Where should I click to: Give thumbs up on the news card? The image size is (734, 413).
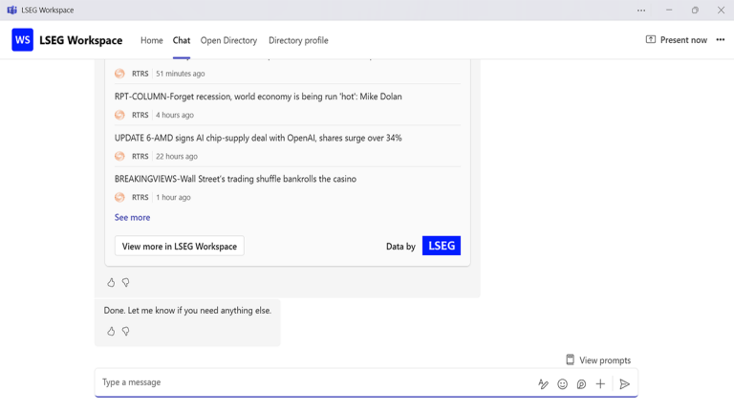pos(111,282)
